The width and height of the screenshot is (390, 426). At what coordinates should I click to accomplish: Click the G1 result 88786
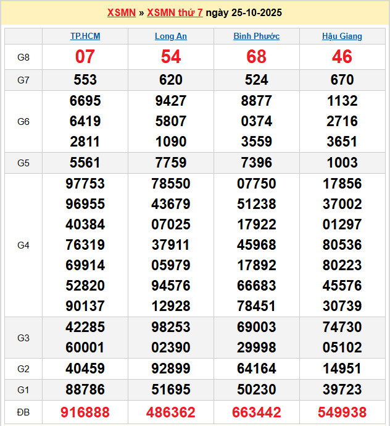[x=85, y=390]
